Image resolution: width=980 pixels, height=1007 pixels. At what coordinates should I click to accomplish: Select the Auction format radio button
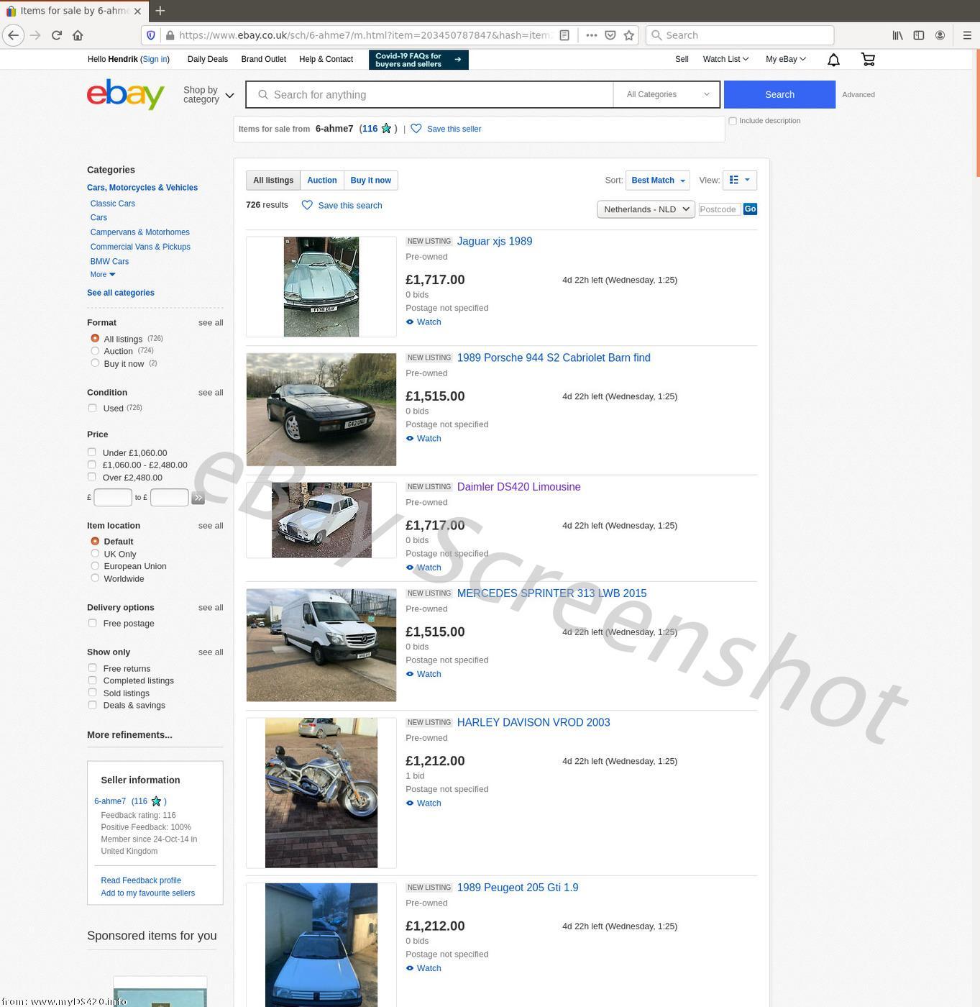point(95,351)
